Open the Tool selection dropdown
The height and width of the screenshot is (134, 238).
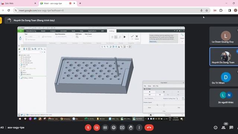point(32,37)
